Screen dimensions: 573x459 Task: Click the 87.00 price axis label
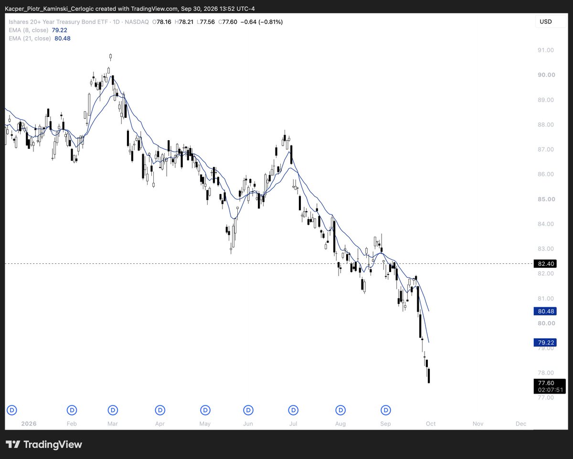pyautogui.click(x=546, y=149)
